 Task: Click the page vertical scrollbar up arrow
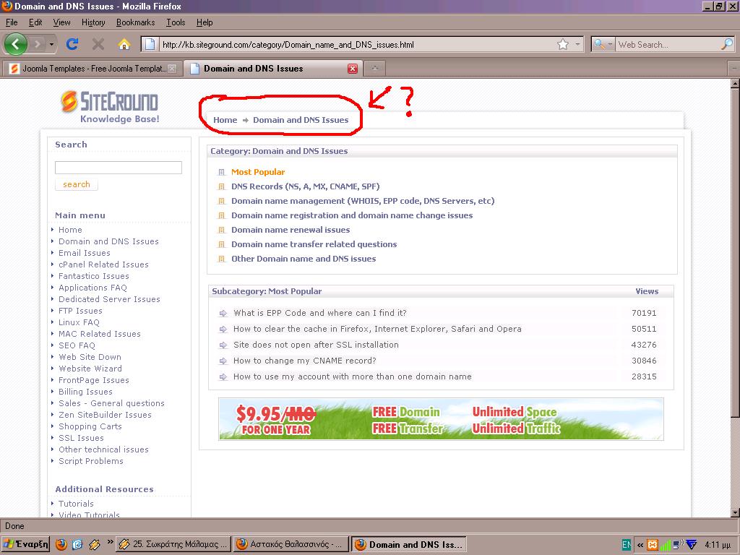coord(735,84)
